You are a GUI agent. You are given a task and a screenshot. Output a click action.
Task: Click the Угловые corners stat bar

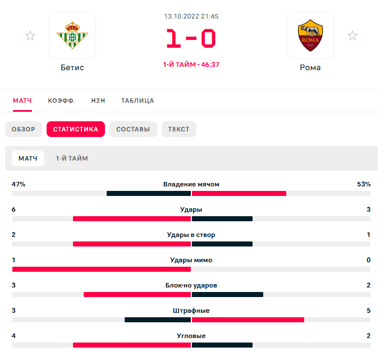191,345
